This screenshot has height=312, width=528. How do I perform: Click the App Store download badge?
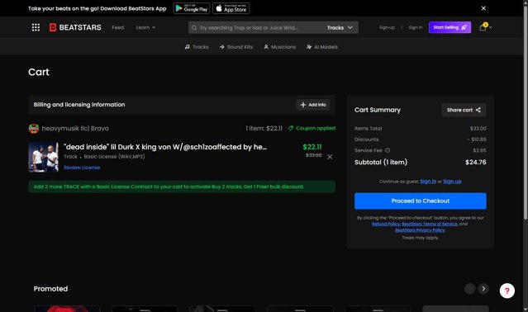pyautogui.click(x=231, y=8)
